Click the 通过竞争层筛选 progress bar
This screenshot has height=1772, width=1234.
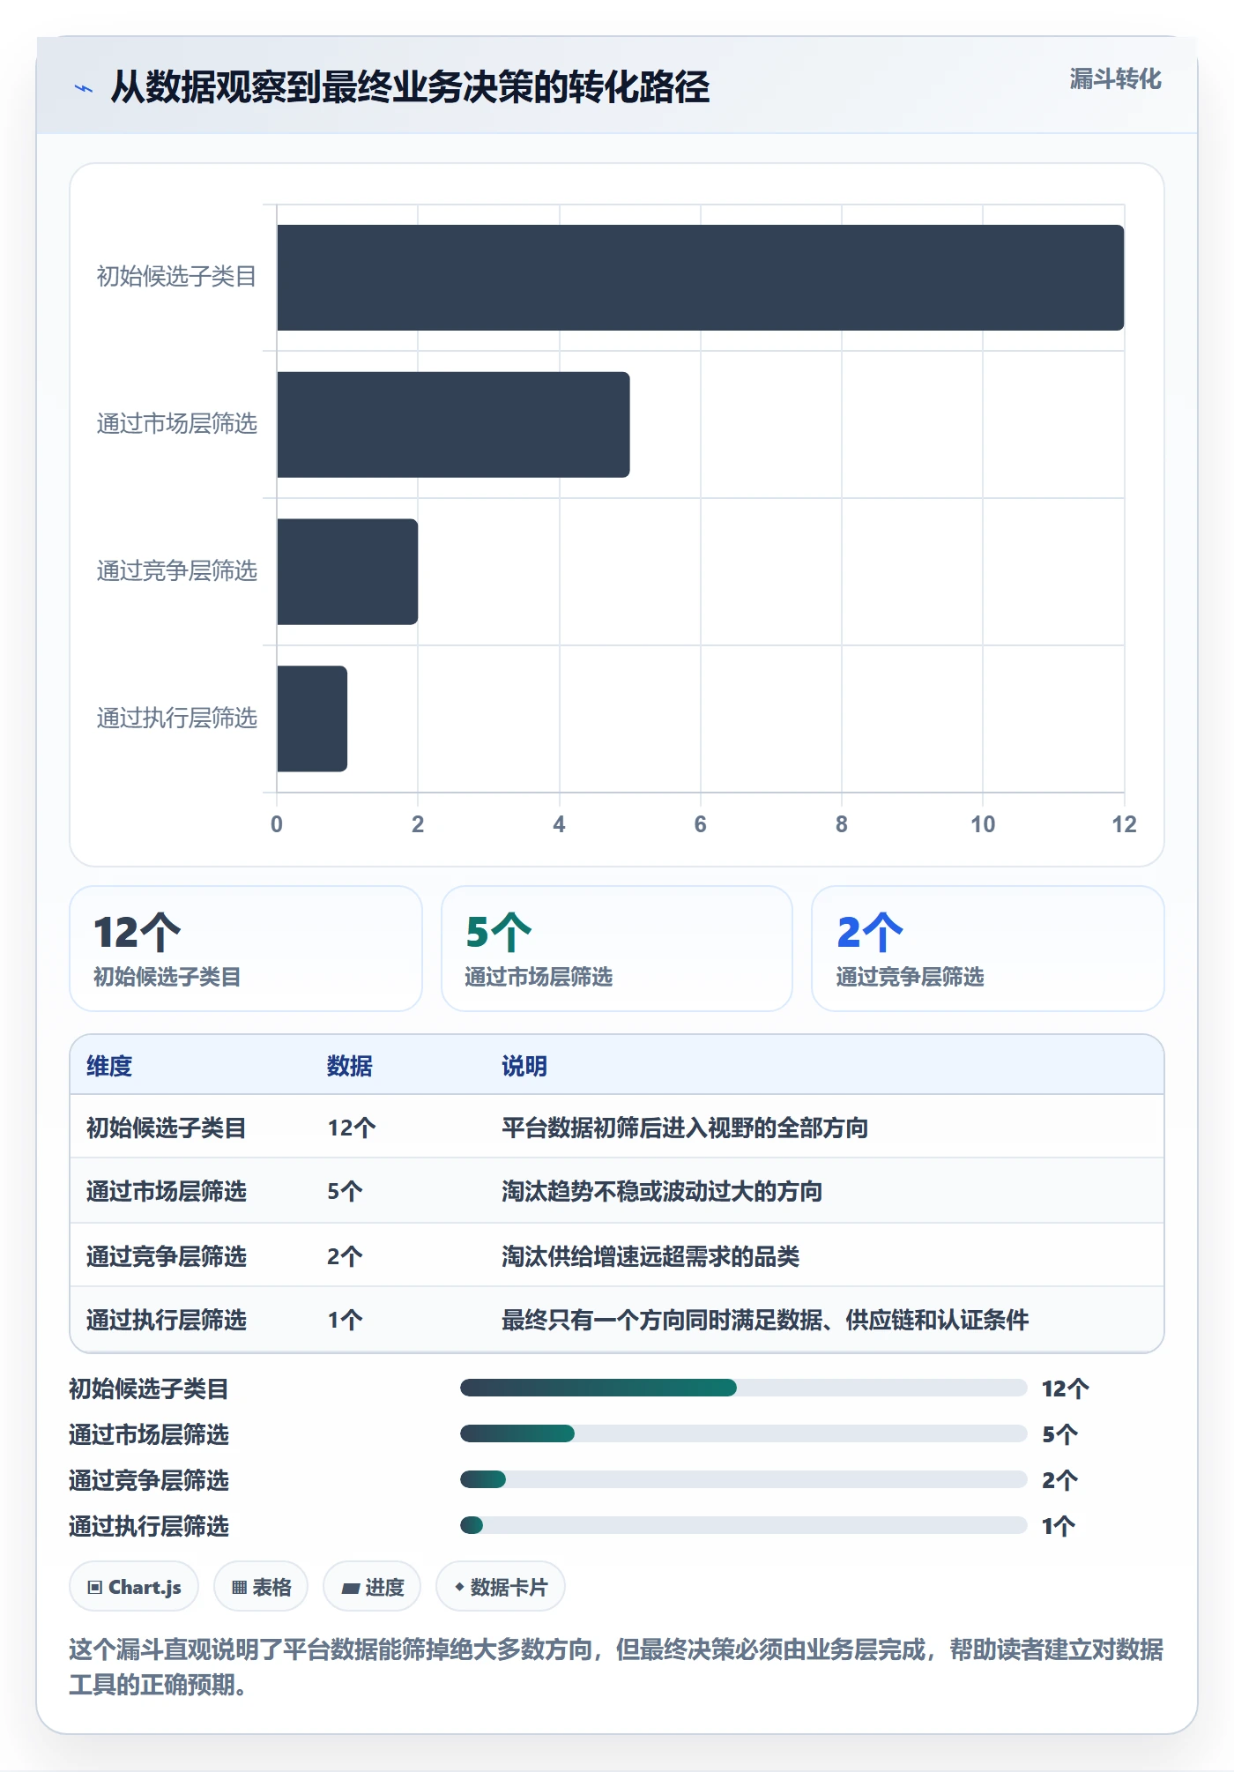(x=743, y=1479)
